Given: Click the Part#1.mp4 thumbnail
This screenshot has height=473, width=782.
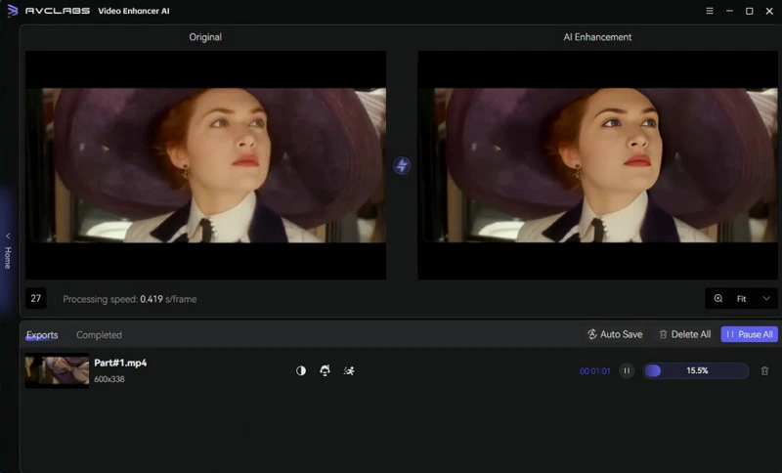Looking at the screenshot, I should pyautogui.click(x=57, y=370).
